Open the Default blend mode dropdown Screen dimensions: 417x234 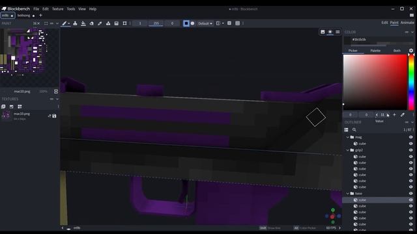pos(205,23)
